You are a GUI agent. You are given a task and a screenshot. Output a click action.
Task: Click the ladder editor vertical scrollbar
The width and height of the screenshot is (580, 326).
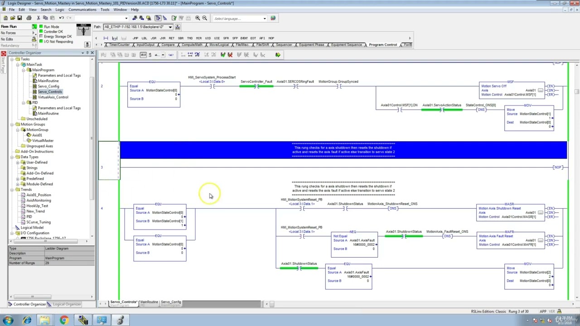point(577,181)
